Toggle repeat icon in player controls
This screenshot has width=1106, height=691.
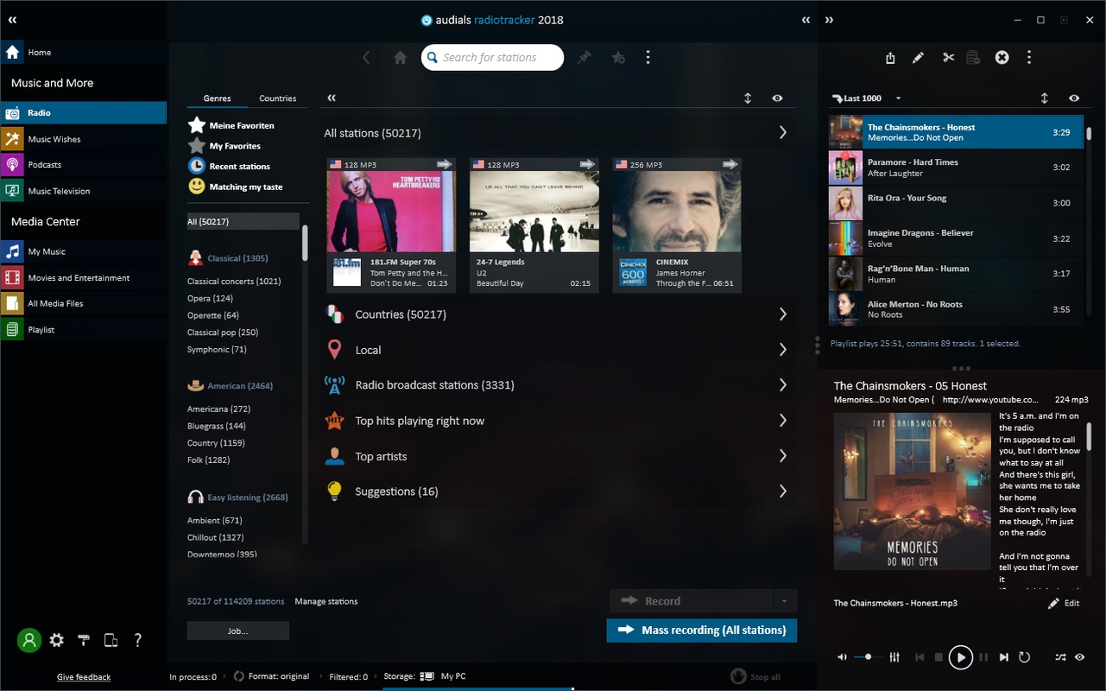[1025, 657]
